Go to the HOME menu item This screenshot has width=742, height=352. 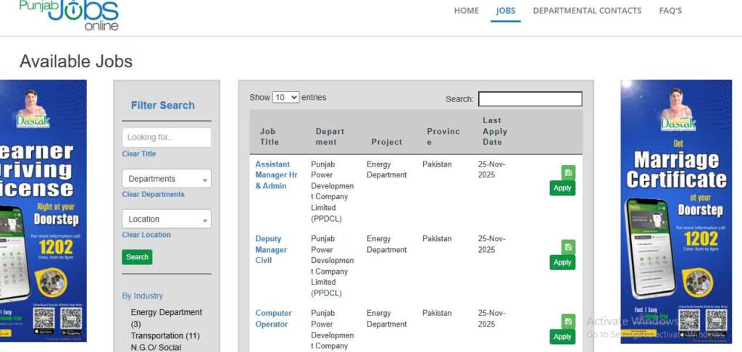point(466,11)
